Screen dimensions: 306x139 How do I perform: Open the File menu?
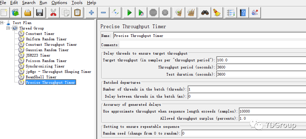tap(3, 3)
